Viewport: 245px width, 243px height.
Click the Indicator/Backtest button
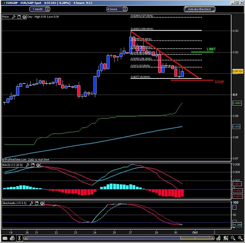click(200, 9)
